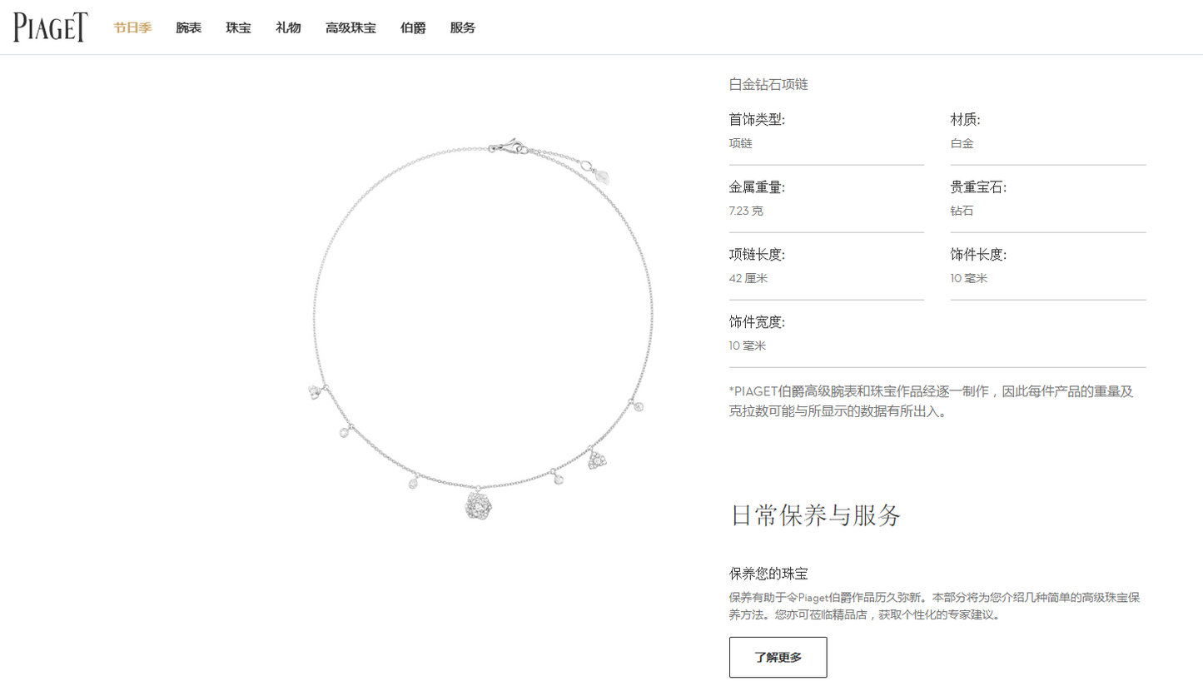Open the 服务 menu
The width and height of the screenshot is (1203, 696).
pos(463,28)
